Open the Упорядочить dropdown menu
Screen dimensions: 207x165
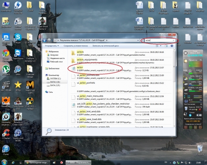pyautogui.click(x=52, y=46)
